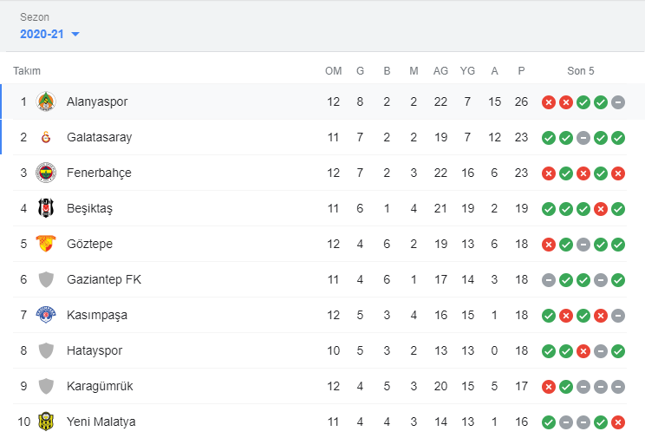Screen dimensions: 645x438
Task: Click the Kasımpaşa team logo
Action: pyautogui.click(x=46, y=315)
